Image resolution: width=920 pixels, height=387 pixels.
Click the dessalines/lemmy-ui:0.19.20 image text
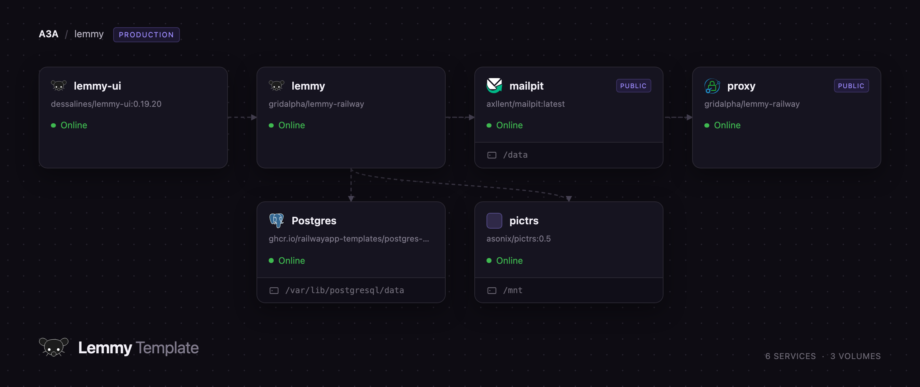coord(106,104)
